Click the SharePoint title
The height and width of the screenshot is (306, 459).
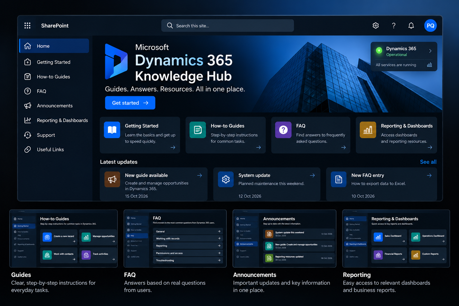tap(55, 26)
